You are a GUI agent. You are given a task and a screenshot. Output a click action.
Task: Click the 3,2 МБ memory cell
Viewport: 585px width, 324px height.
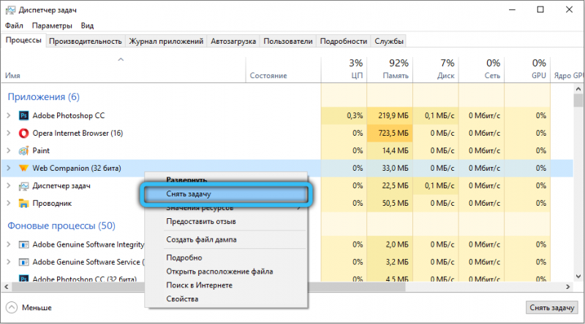(x=390, y=262)
